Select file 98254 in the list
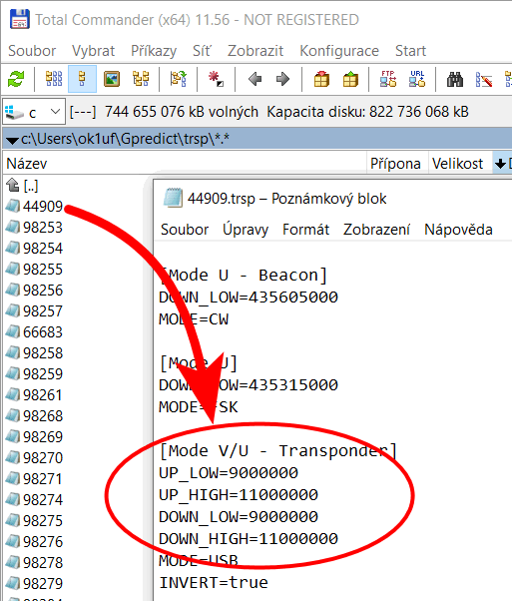The height and width of the screenshot is (601, 512). (43, 249)
